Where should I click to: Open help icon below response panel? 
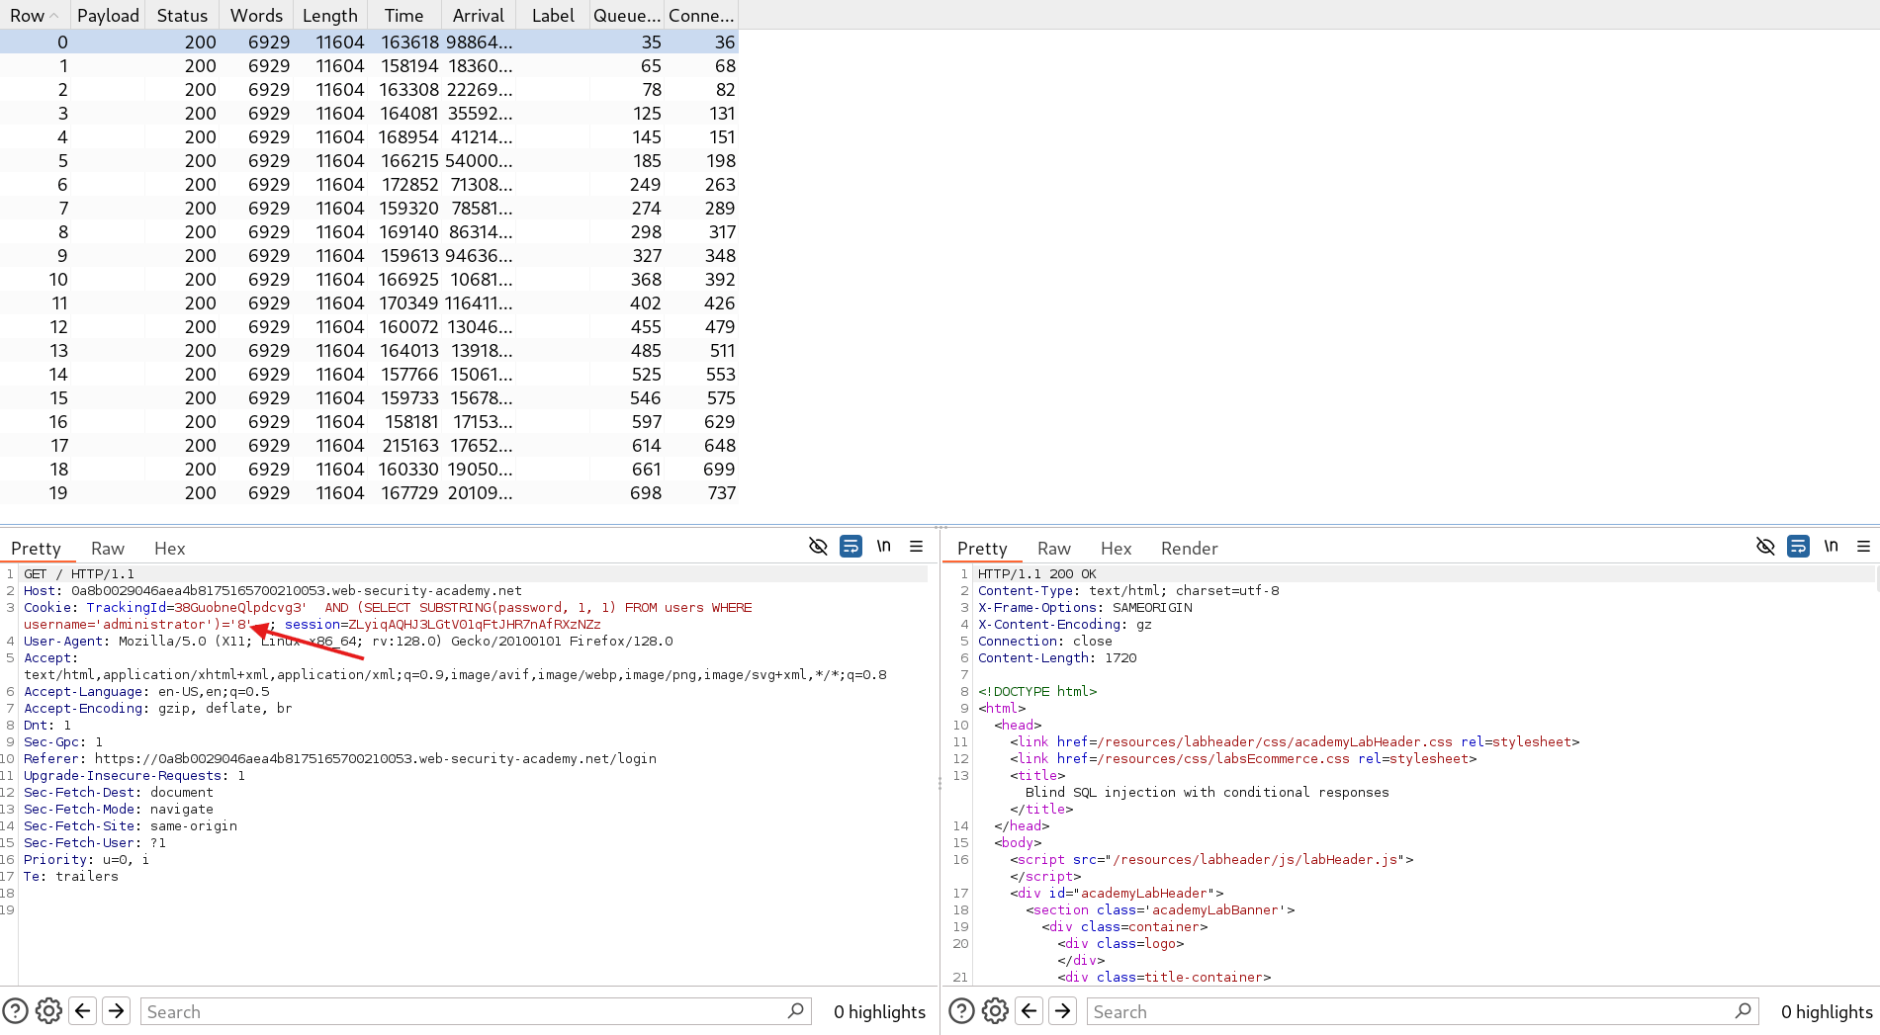[x=961, y=1011]
